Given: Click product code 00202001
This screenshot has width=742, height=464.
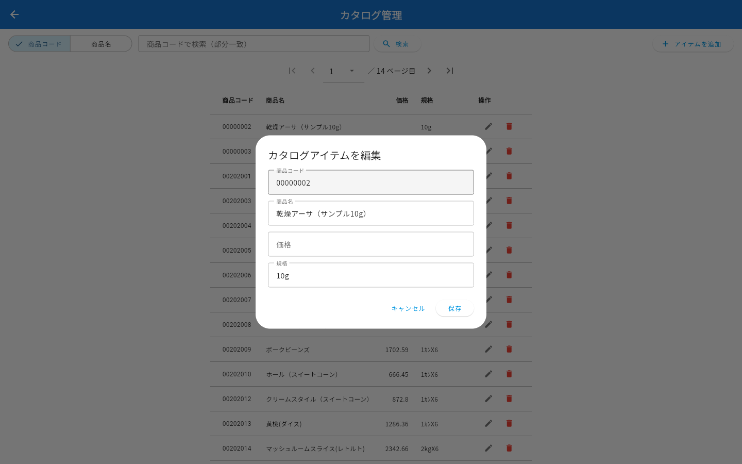Looking at the screenshot, I should pyautogui.click(x=237, y=176).
